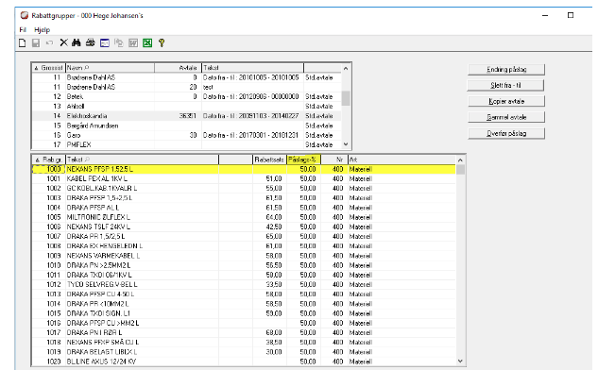The width and height of the screenshot is (598, 370).
Task: Click the Word export icon
Action: 133,43
